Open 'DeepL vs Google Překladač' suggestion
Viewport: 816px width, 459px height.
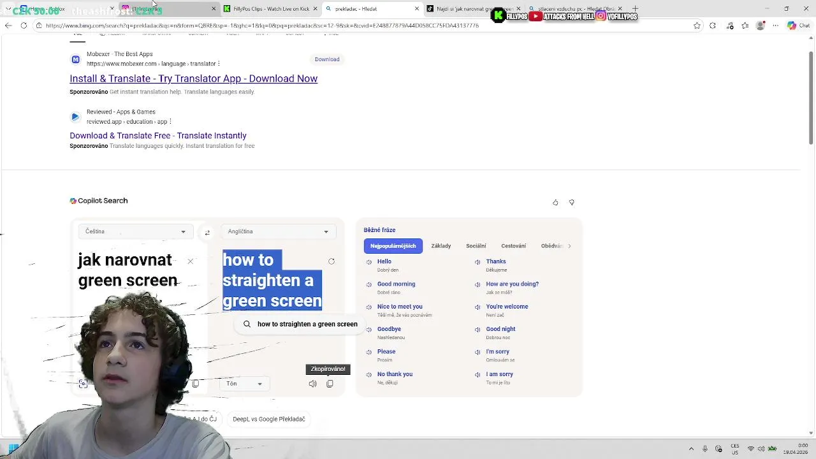pos(269,419)
